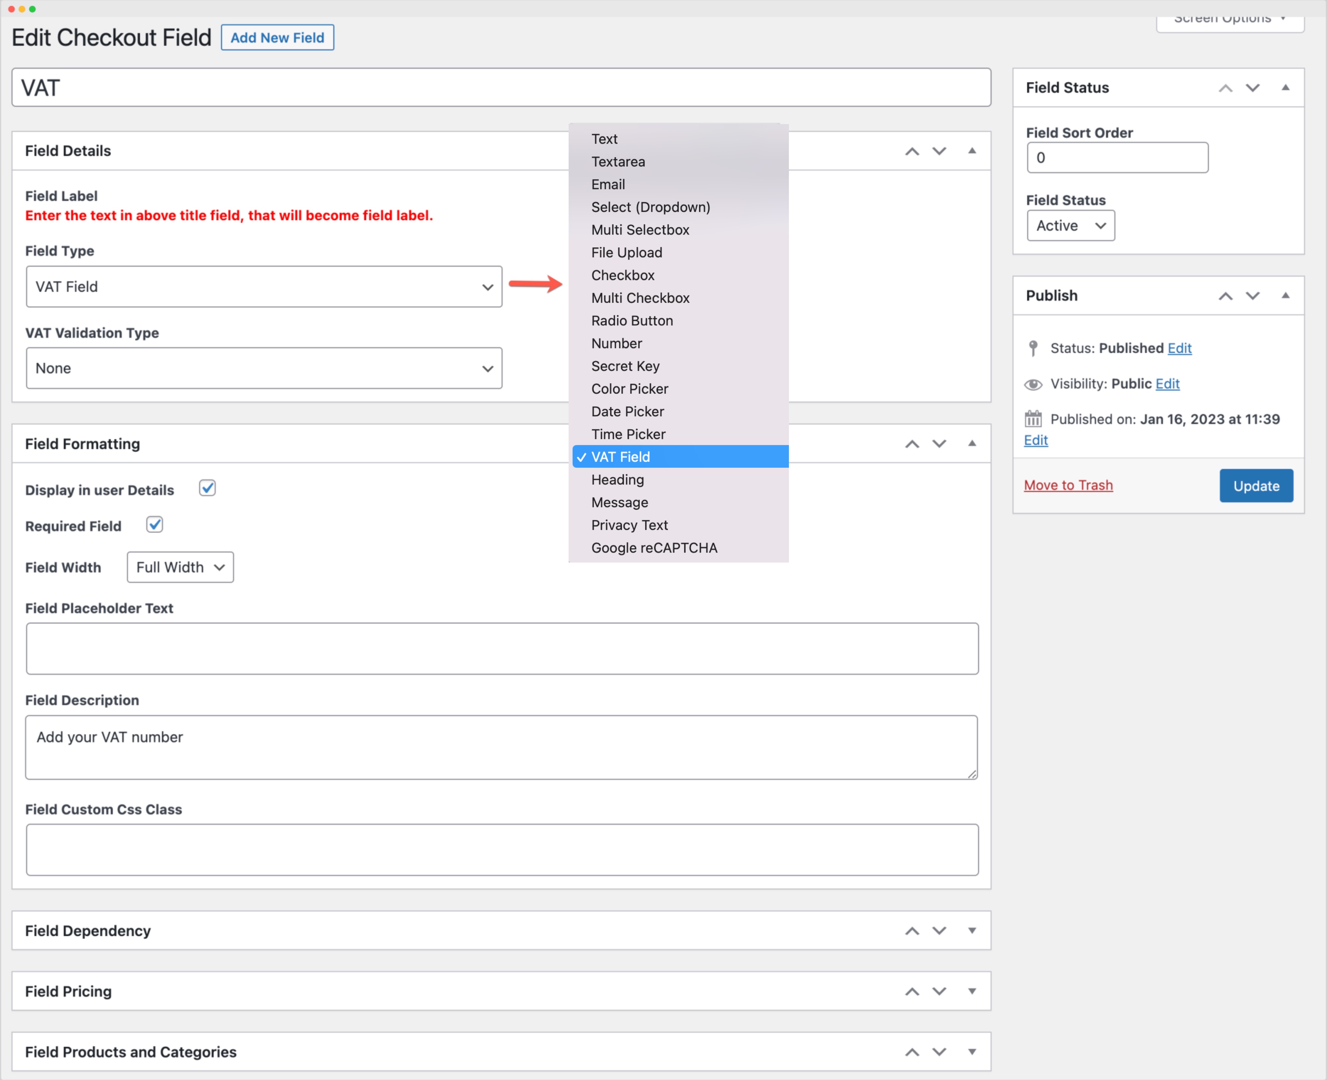Select Radio Button from the field type list
Screen dimensions: 1327x1080
632,320
